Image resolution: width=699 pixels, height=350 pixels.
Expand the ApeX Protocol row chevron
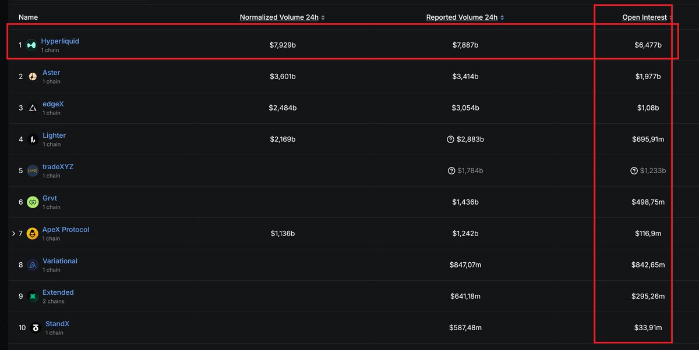click(13, 233)
